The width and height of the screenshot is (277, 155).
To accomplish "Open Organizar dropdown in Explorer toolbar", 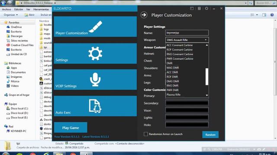I will coord(11,15).
